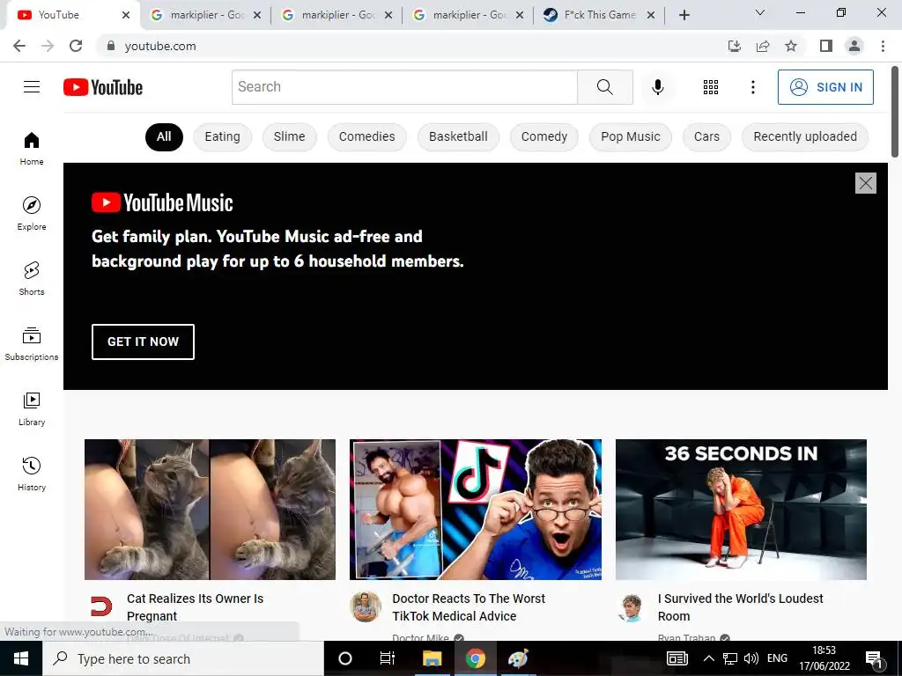Expand the tab search chevron
This screenshot has height=676, width=902.
[x=760, y=12]
